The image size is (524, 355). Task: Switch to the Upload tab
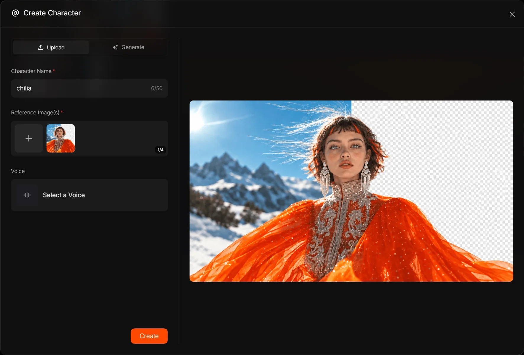[x=51, y=47]
